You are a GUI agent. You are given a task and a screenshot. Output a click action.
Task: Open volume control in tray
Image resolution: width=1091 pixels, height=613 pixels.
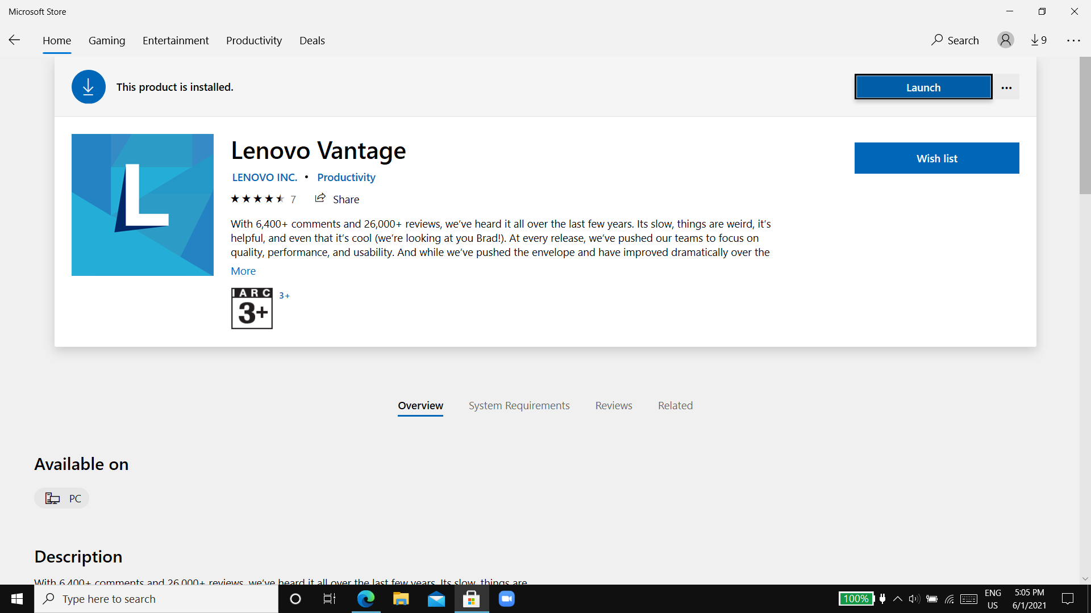(x=914, y=599)
